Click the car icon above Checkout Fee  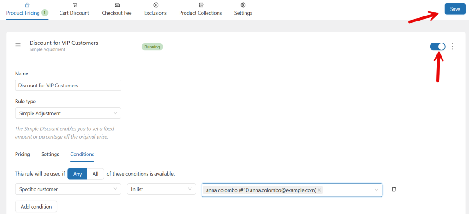pos(117,5)
